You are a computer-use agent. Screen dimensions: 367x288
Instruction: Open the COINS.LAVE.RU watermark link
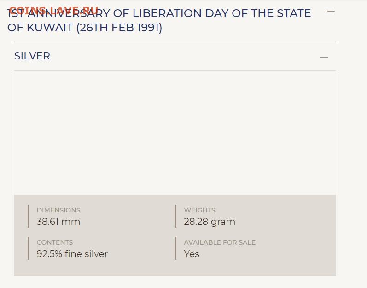pyautogui.click(x=53, y=10)
